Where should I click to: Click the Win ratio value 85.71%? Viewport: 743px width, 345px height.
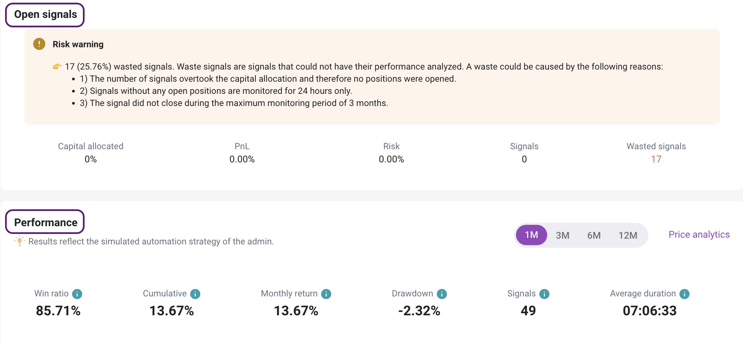coord(58,311)
